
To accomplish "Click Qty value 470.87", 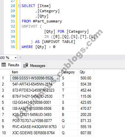I will click(86, 109).
